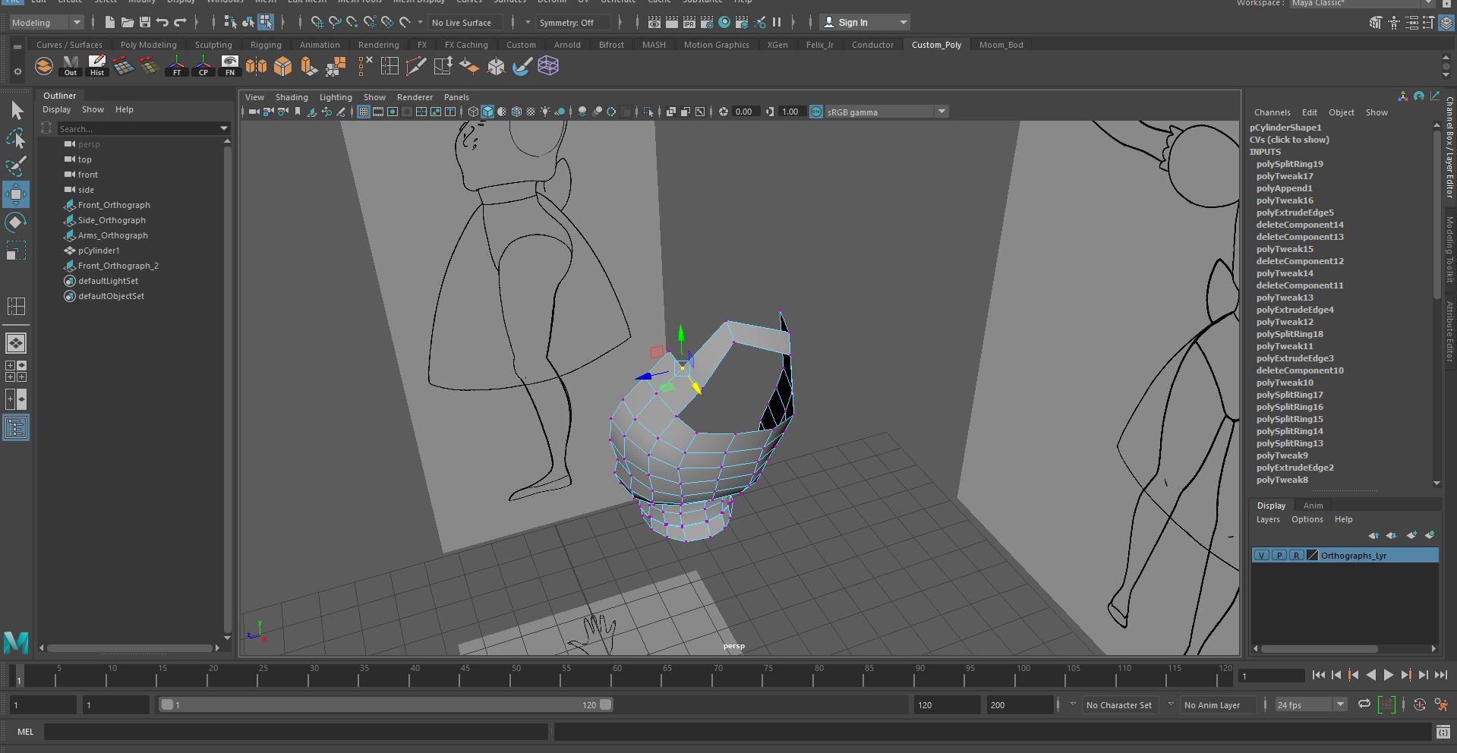Toggle loop playback button
The height and width of the screenshot is (753, 1457).
[x=1364, y=704]
